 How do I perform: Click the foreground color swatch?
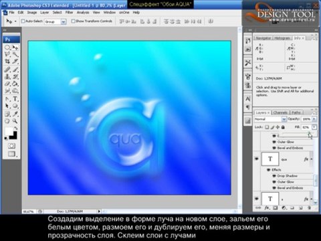click(x=9, y=131)
